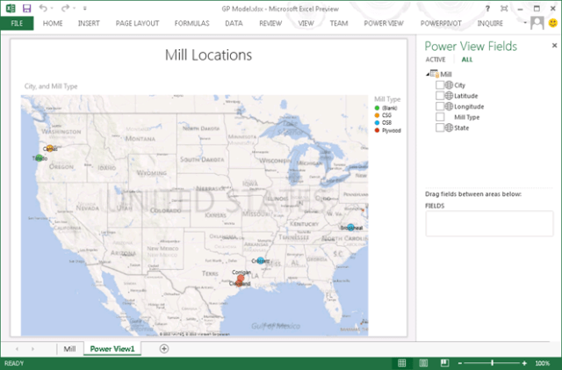
Task: Open the INQUIRE ribbon tab
Action: tap(490, 24)
